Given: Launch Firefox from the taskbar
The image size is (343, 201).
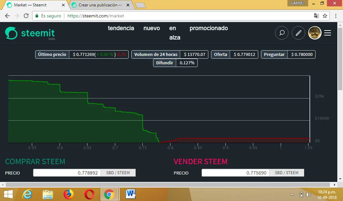Looking at the screenshot, I should pyautogui.click(x=68, y=194).
